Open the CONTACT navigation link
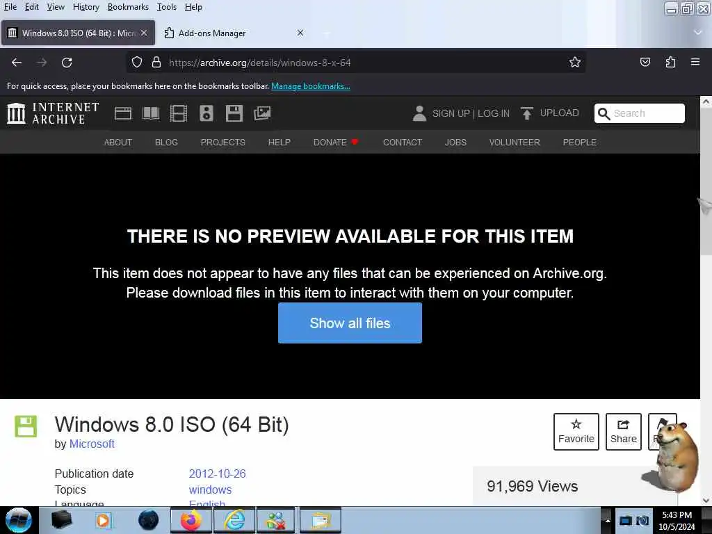Viewport: 712px width, 534px height. (x=403, y=142)
